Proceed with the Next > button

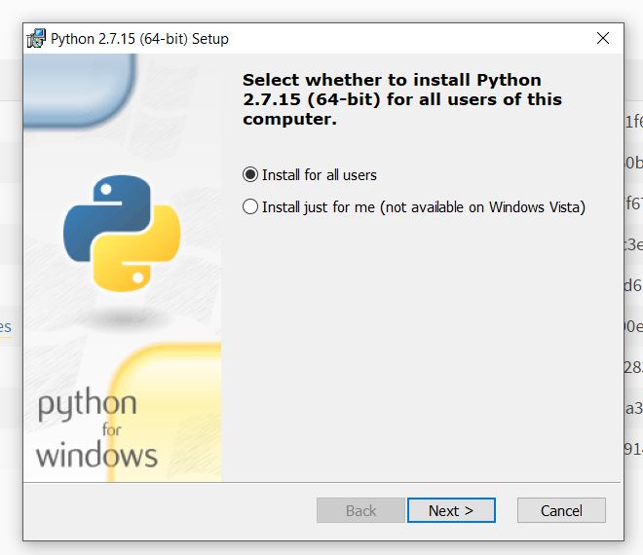tap(451, 510)
